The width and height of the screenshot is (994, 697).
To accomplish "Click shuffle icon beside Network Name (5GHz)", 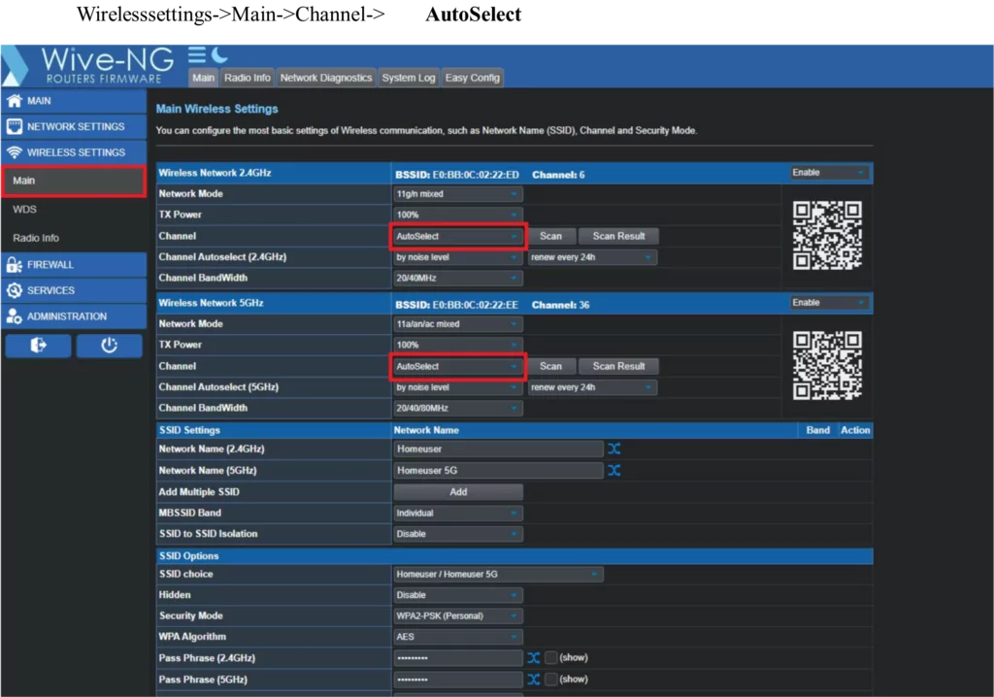I will pos(614,471).
